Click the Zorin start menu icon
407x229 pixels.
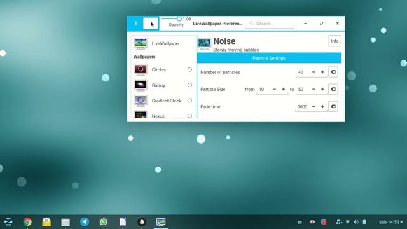pyautogui.click(x=8, y=222)
